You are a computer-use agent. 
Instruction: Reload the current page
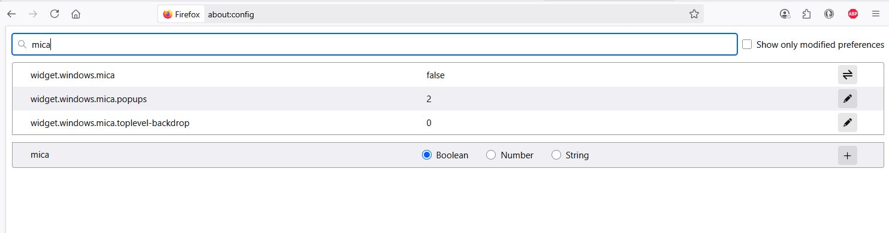coord(55,14)
